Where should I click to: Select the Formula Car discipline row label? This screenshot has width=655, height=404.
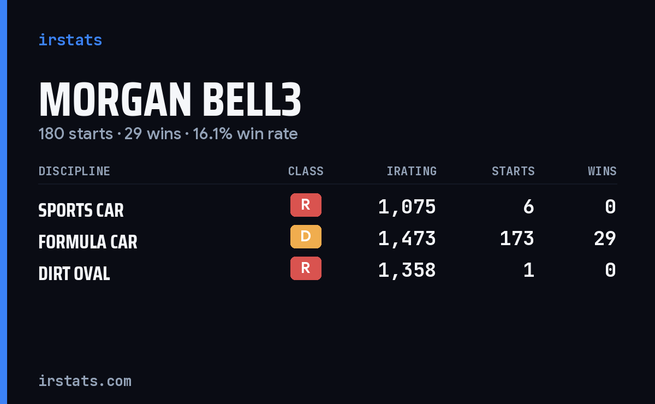click(x=88, y=242)
